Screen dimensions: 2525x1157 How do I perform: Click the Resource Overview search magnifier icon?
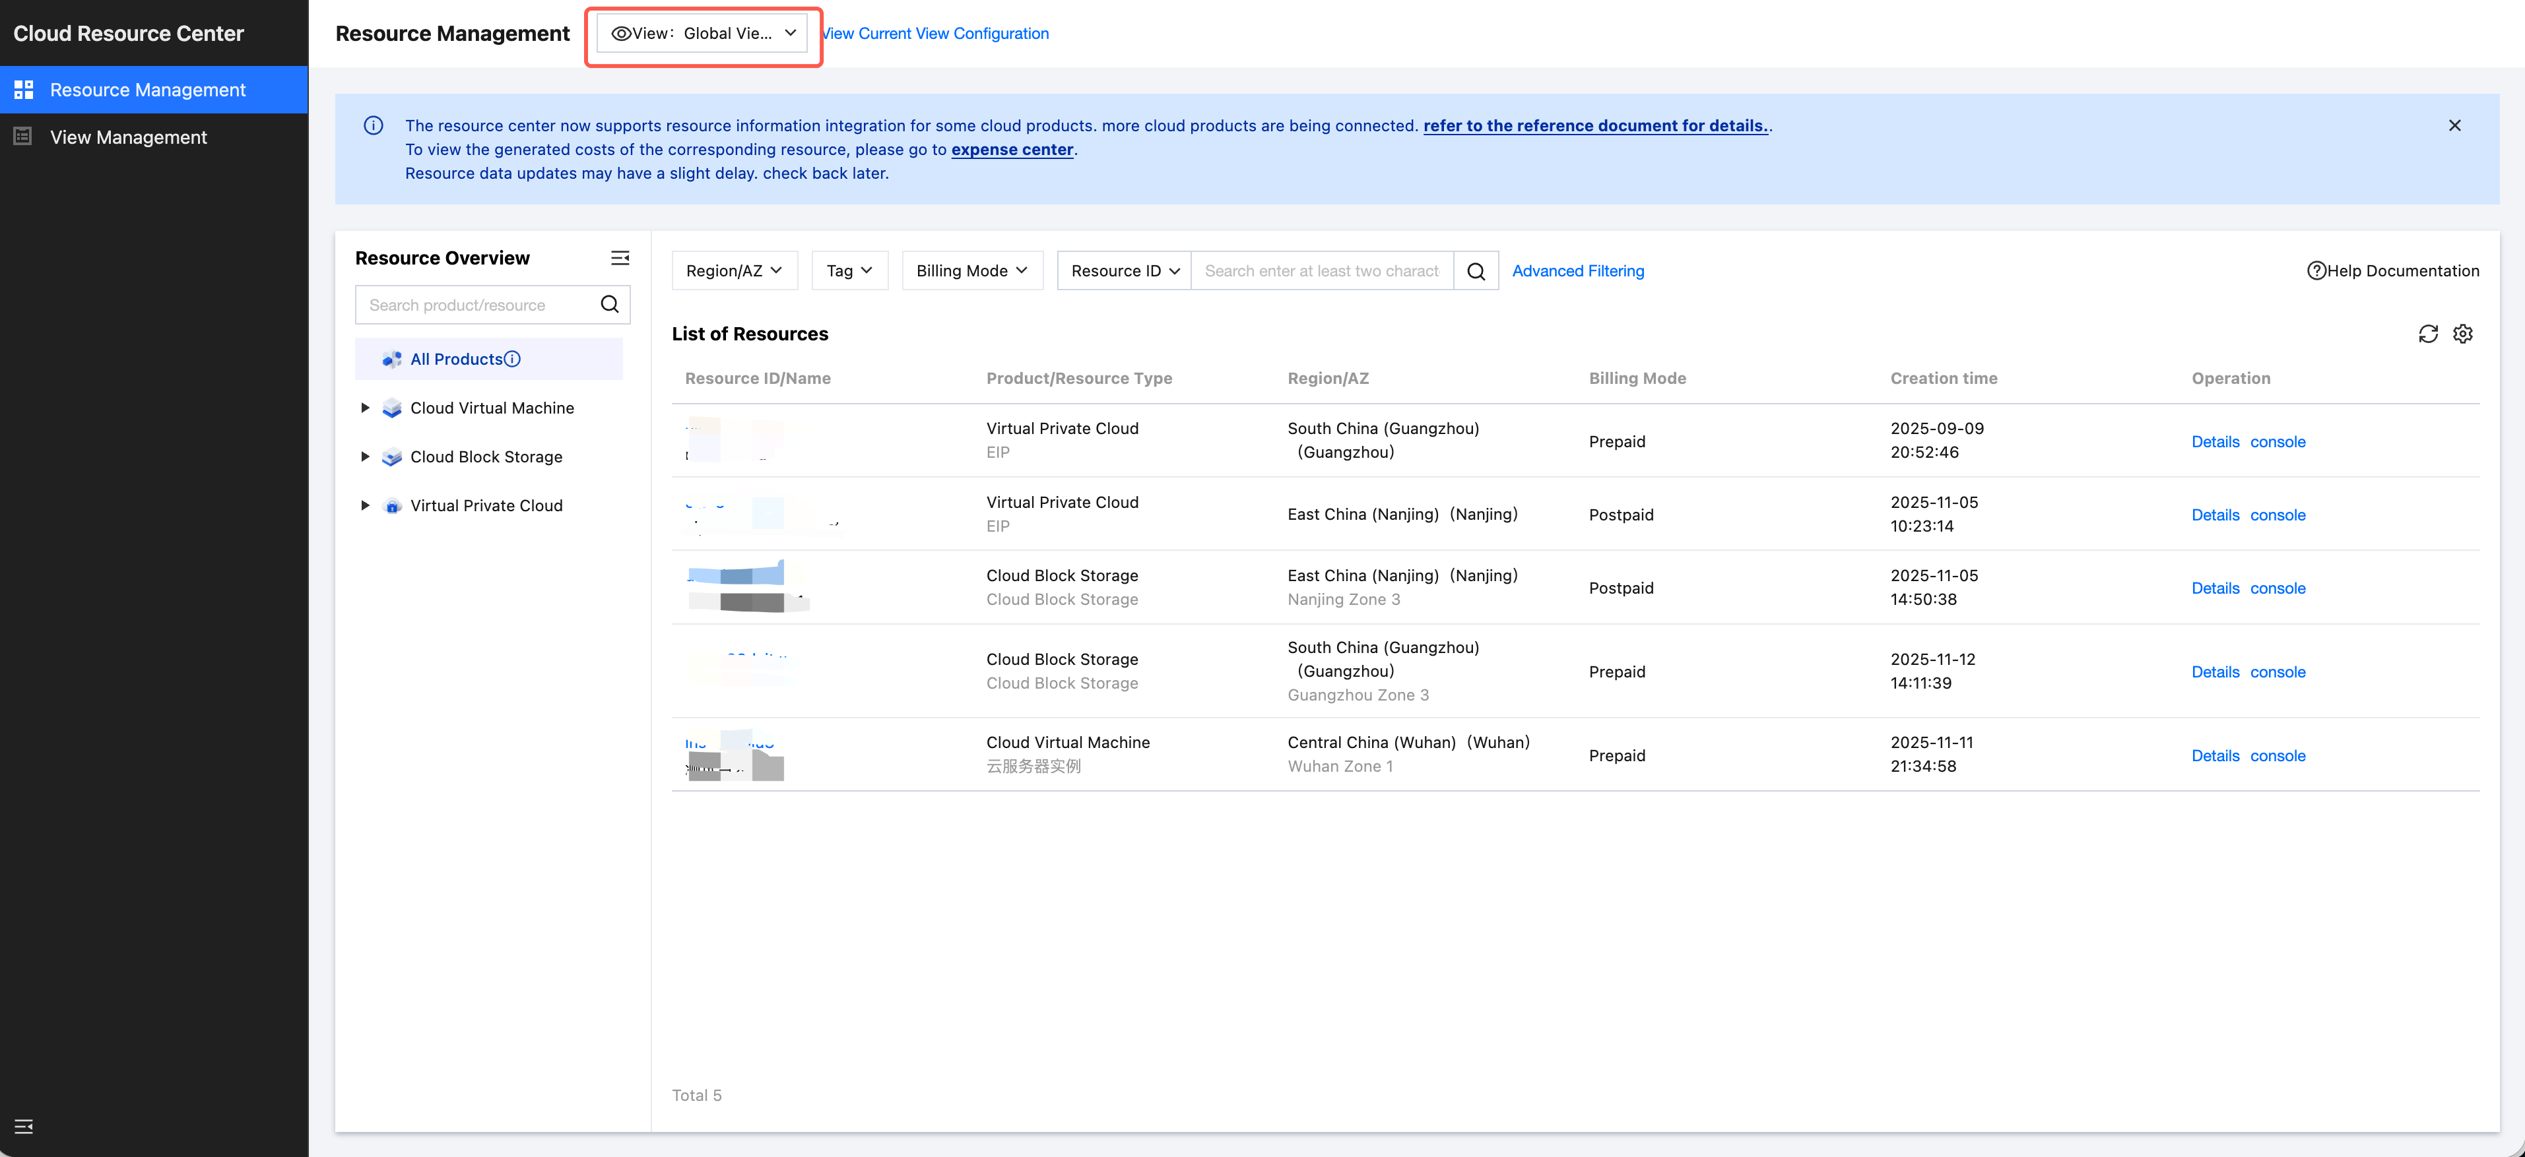pyautogui.click(x=608, y=305)
